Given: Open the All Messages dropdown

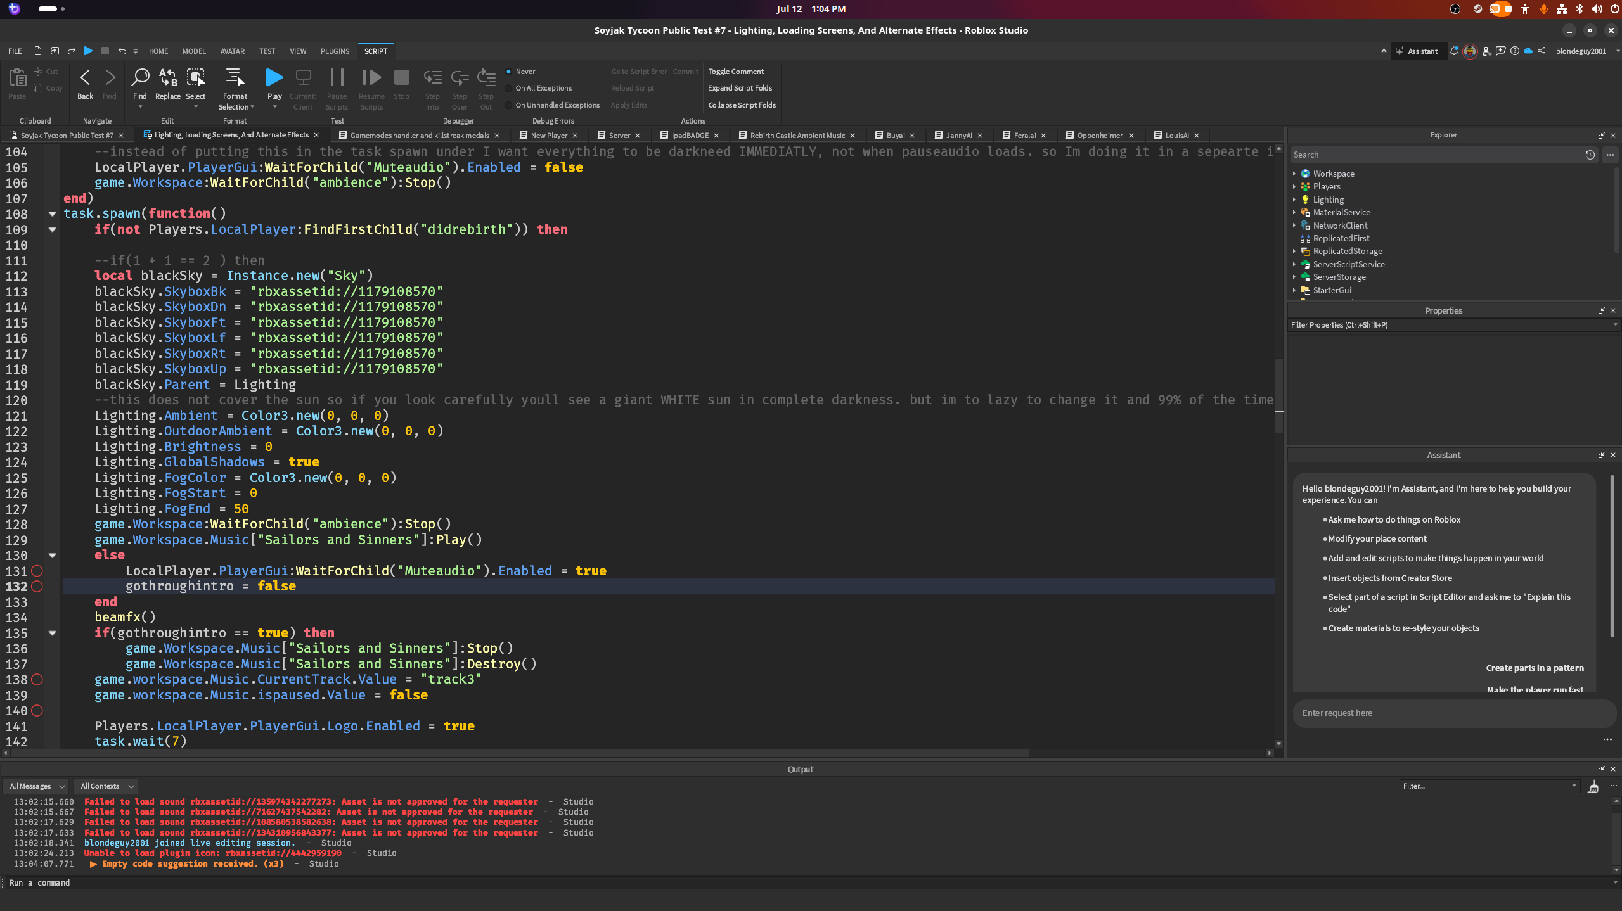Looking at the screenshot, I should pos(36,786).
